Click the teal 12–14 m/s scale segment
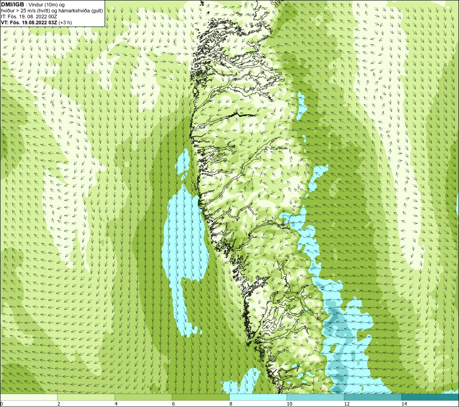Viewport: 459px width, 407px height. tap(373, 397)
